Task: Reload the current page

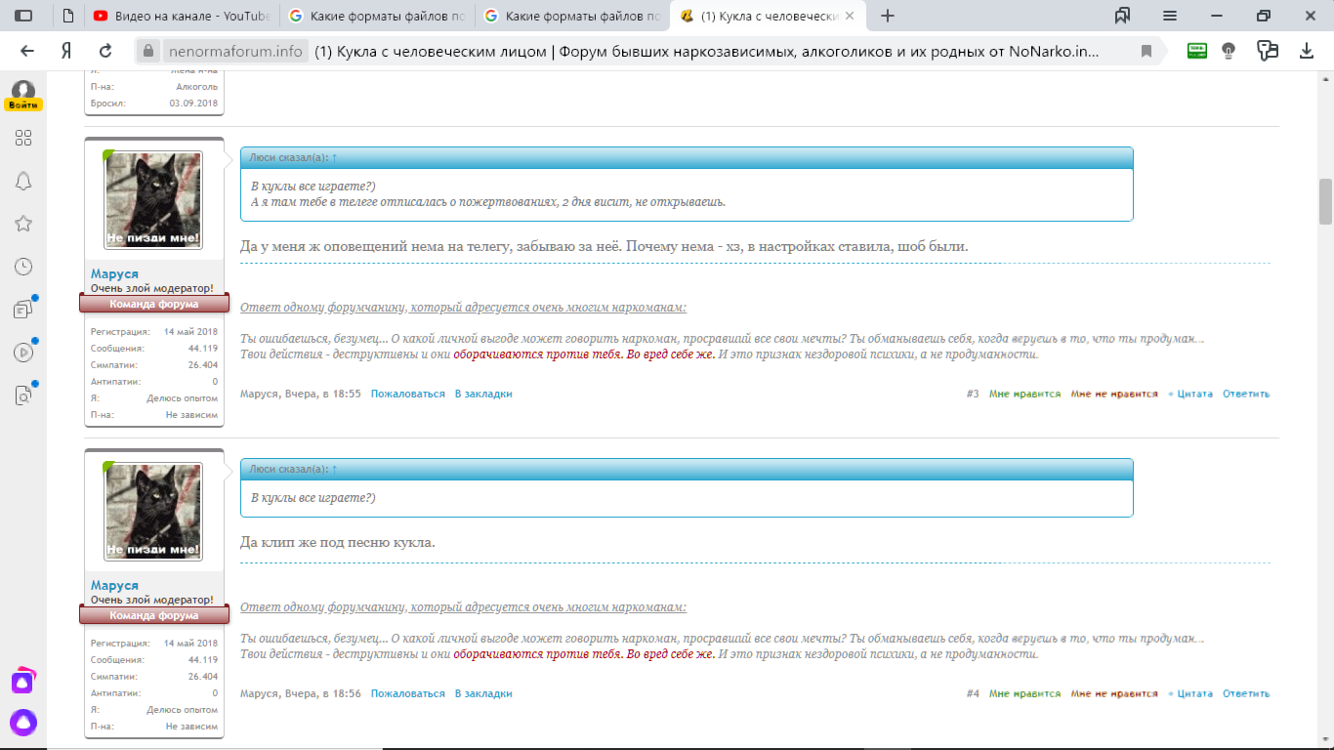Action: (x=105, y=51)
